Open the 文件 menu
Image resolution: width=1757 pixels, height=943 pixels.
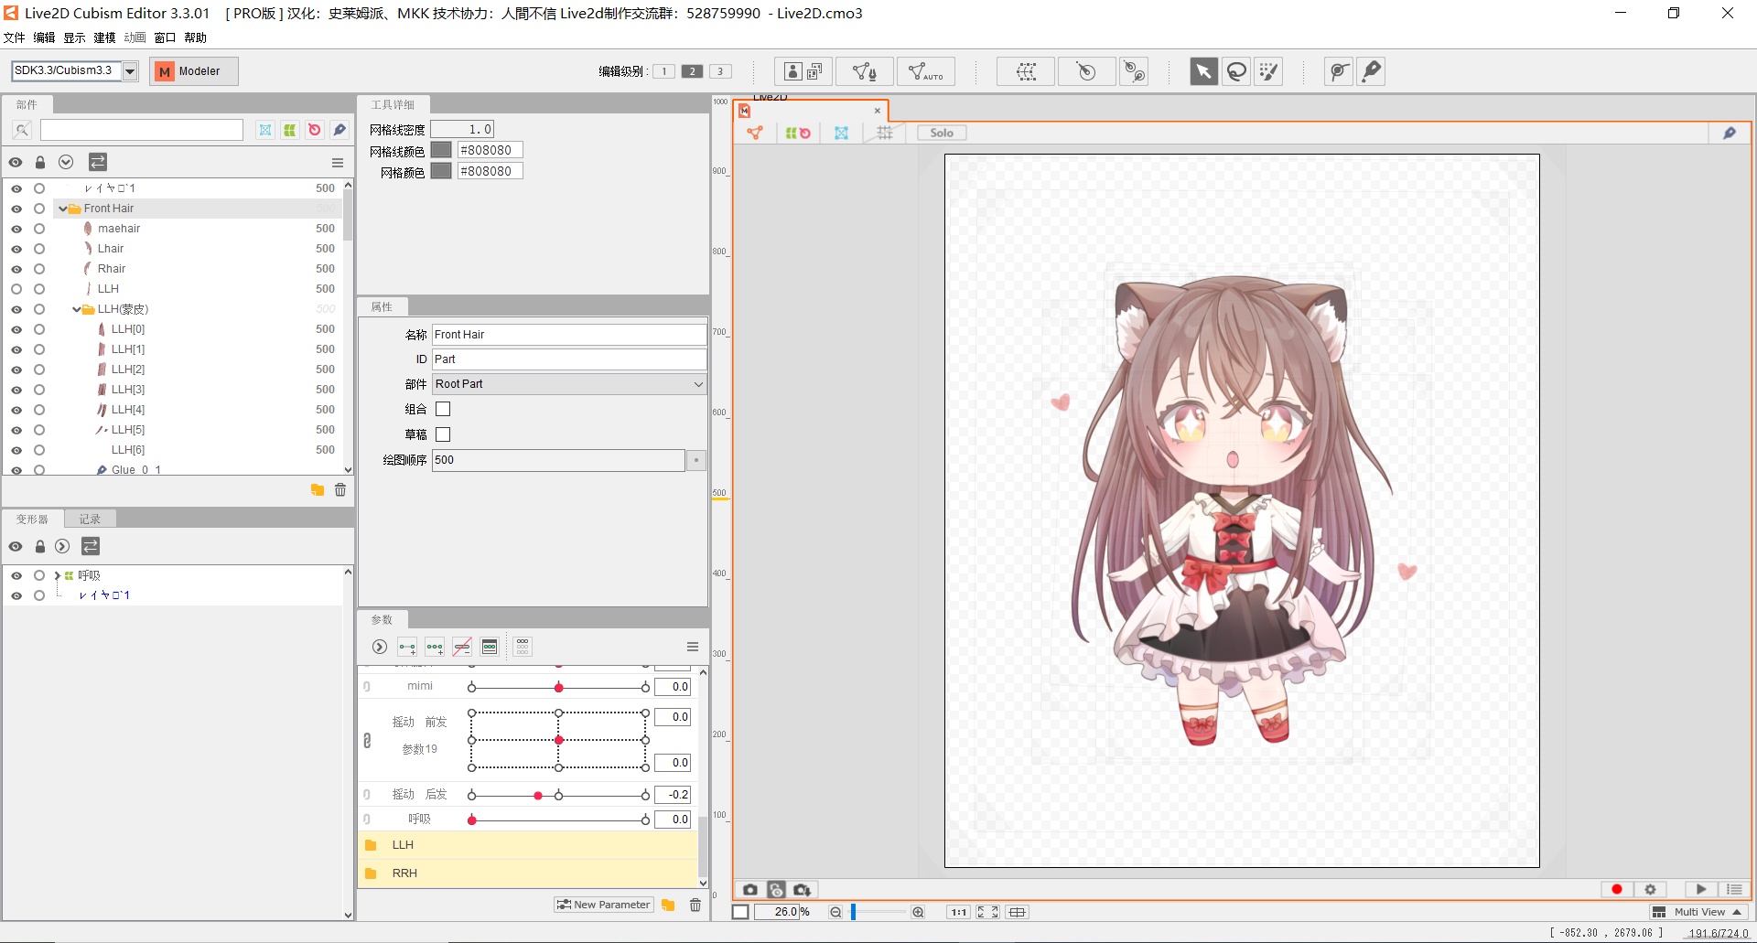tap(15, 38)
